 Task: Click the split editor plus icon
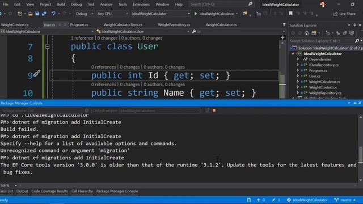(x=282, y=37)
